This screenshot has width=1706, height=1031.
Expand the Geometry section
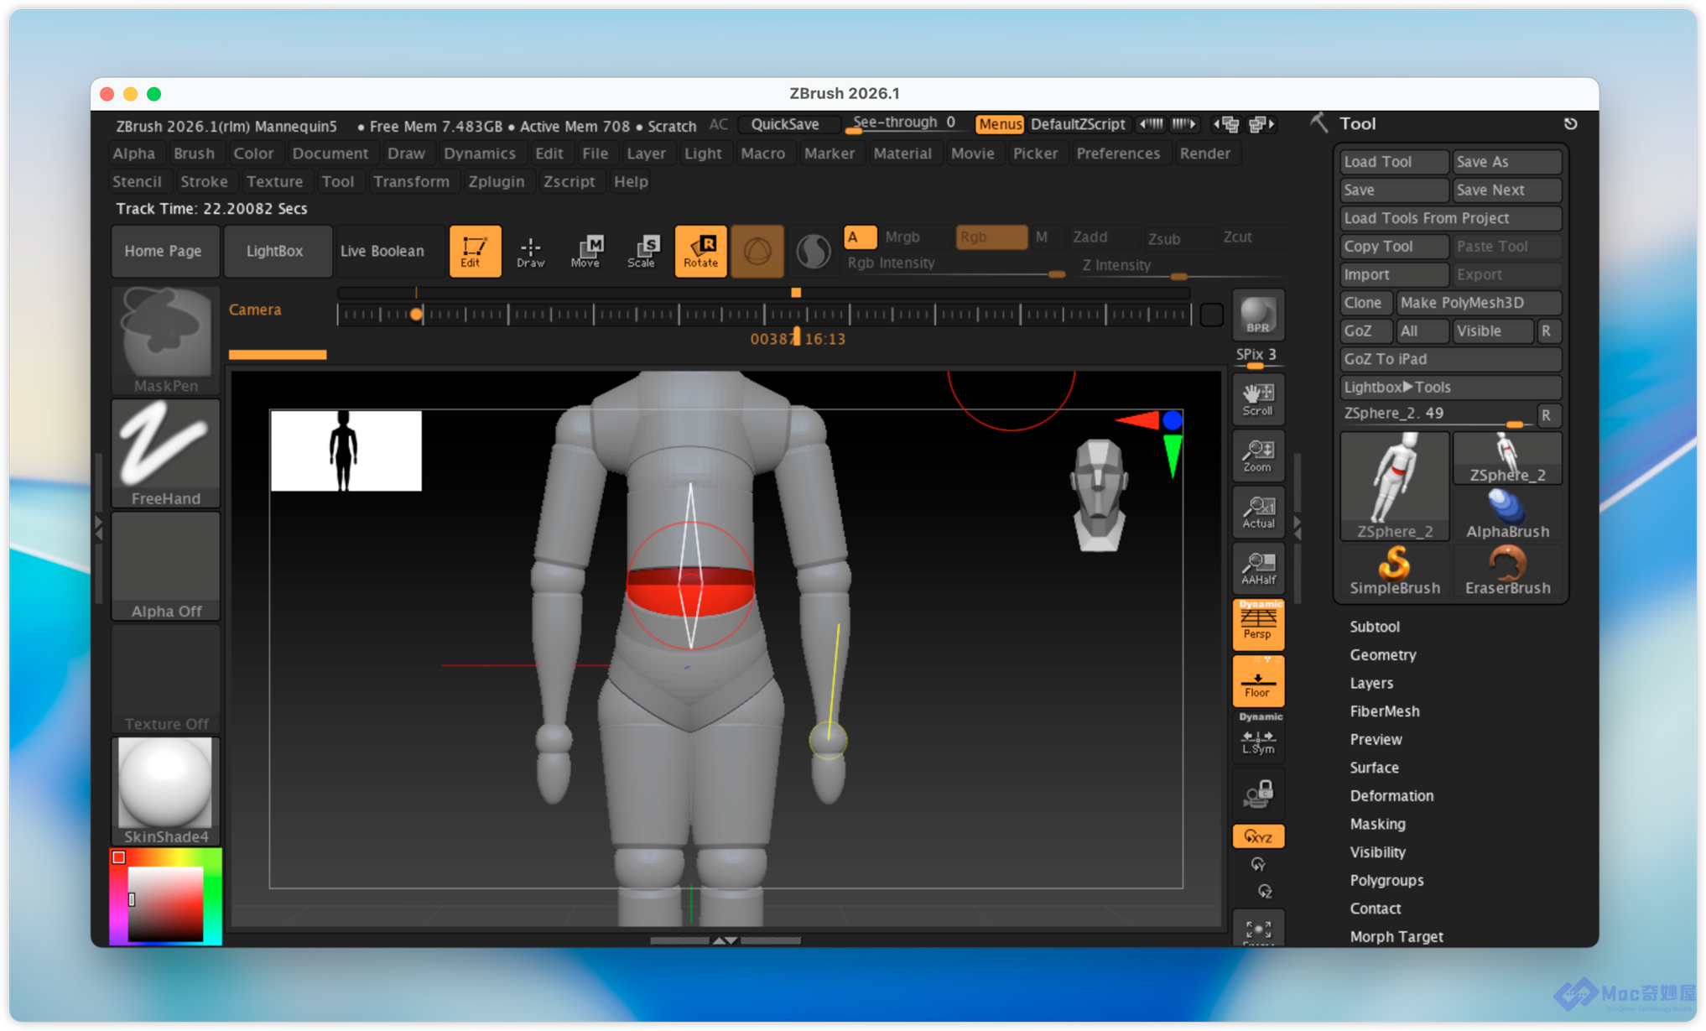[1382, 654]
